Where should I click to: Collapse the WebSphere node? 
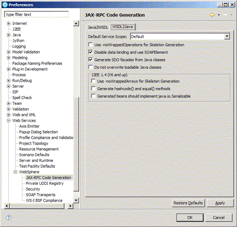15,172
